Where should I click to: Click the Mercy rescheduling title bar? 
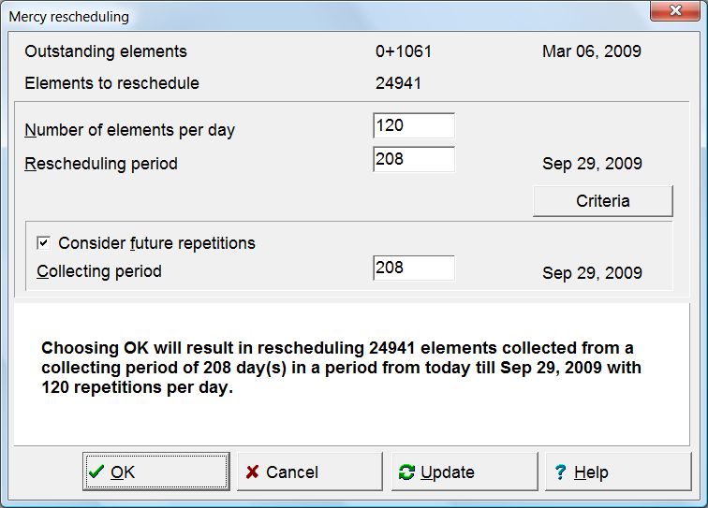(281, 16)
